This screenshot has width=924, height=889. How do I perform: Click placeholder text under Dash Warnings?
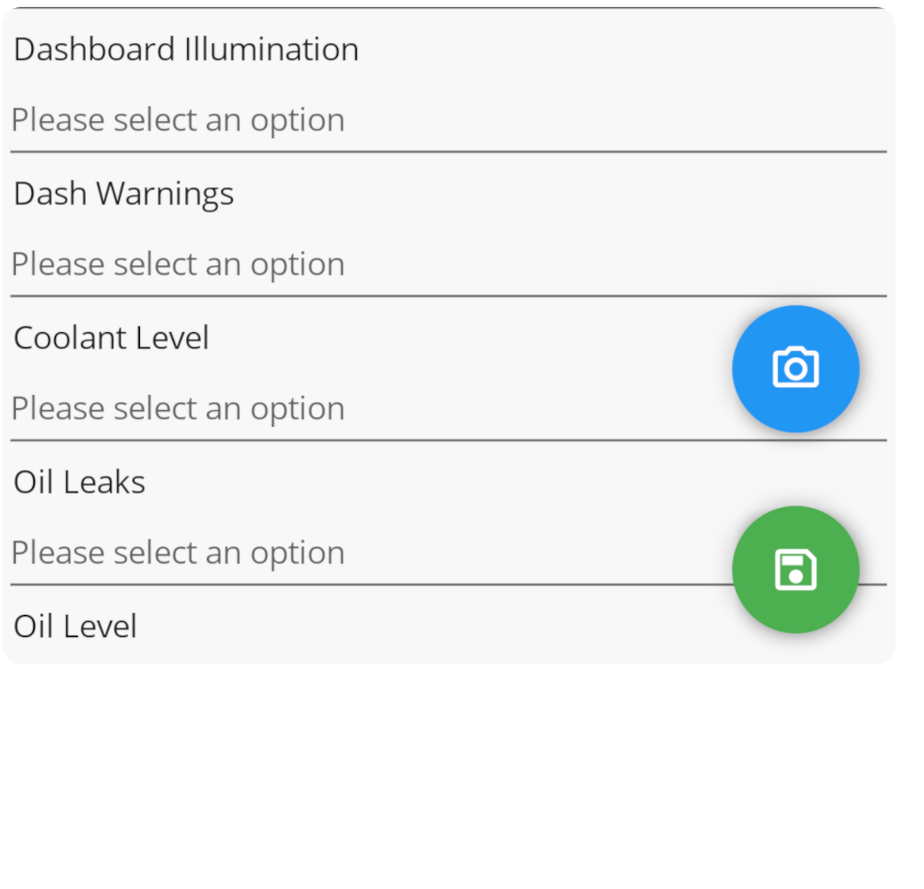(x=178, y=264)
